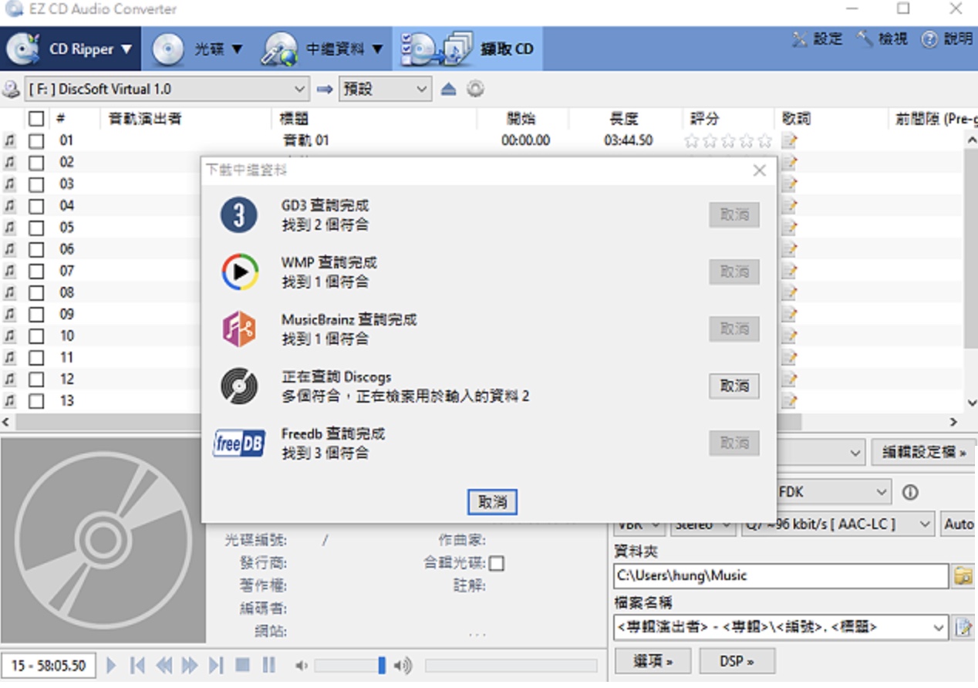Check the track 05 checkbox
Screen dimensions: 978x688
[36, 228]
